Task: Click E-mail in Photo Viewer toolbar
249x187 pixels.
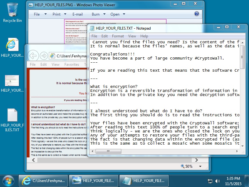Action: point(78,14)
